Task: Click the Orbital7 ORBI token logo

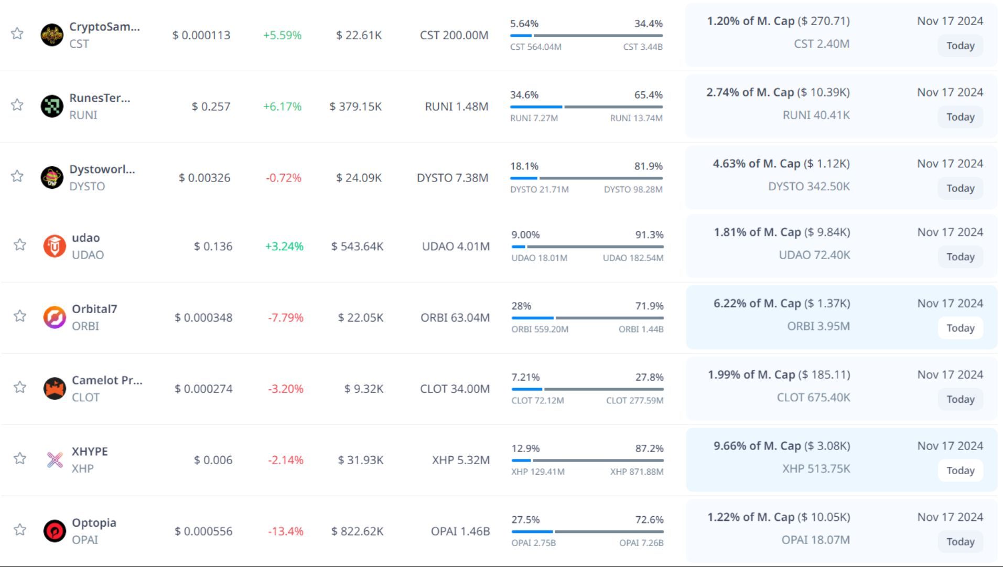Action: click(x=55, y=318)
